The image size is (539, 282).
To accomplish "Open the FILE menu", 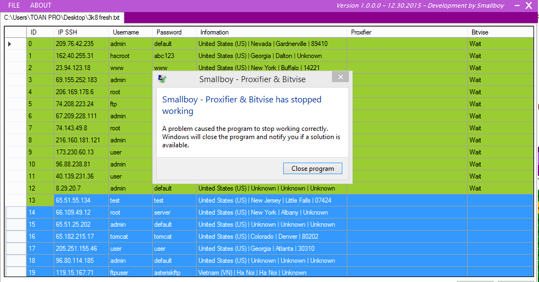I will (14, 5).
